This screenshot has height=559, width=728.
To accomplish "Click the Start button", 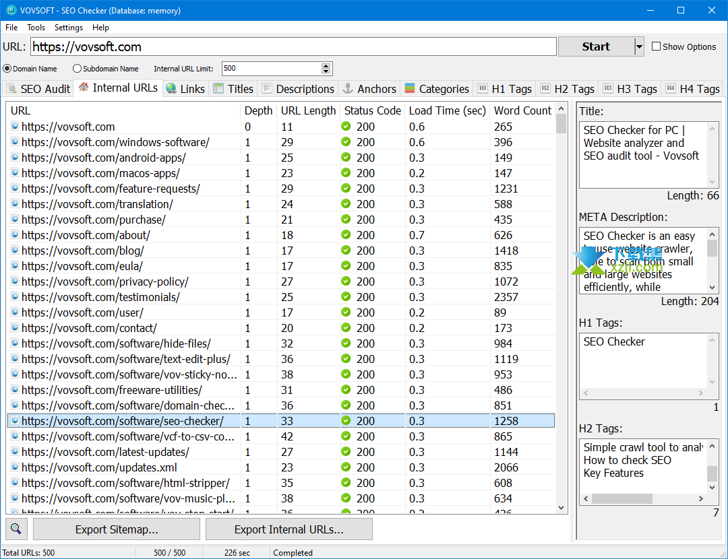I will point(596,46).
